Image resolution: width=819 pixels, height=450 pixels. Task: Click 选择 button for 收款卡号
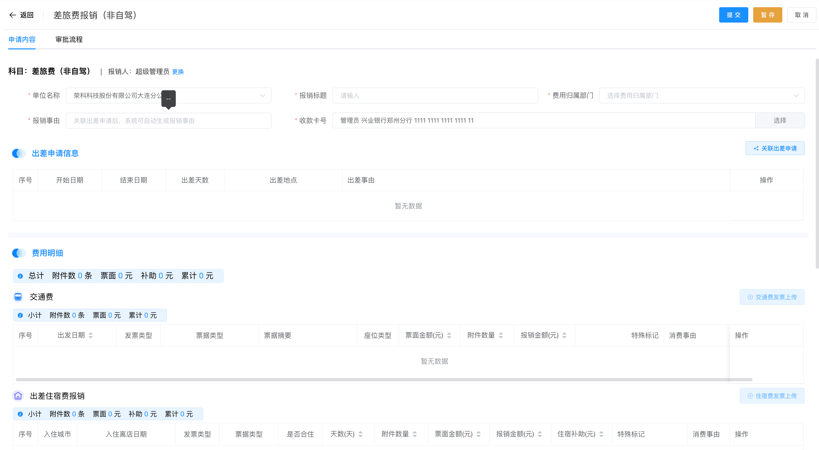[x=779, y=120]
